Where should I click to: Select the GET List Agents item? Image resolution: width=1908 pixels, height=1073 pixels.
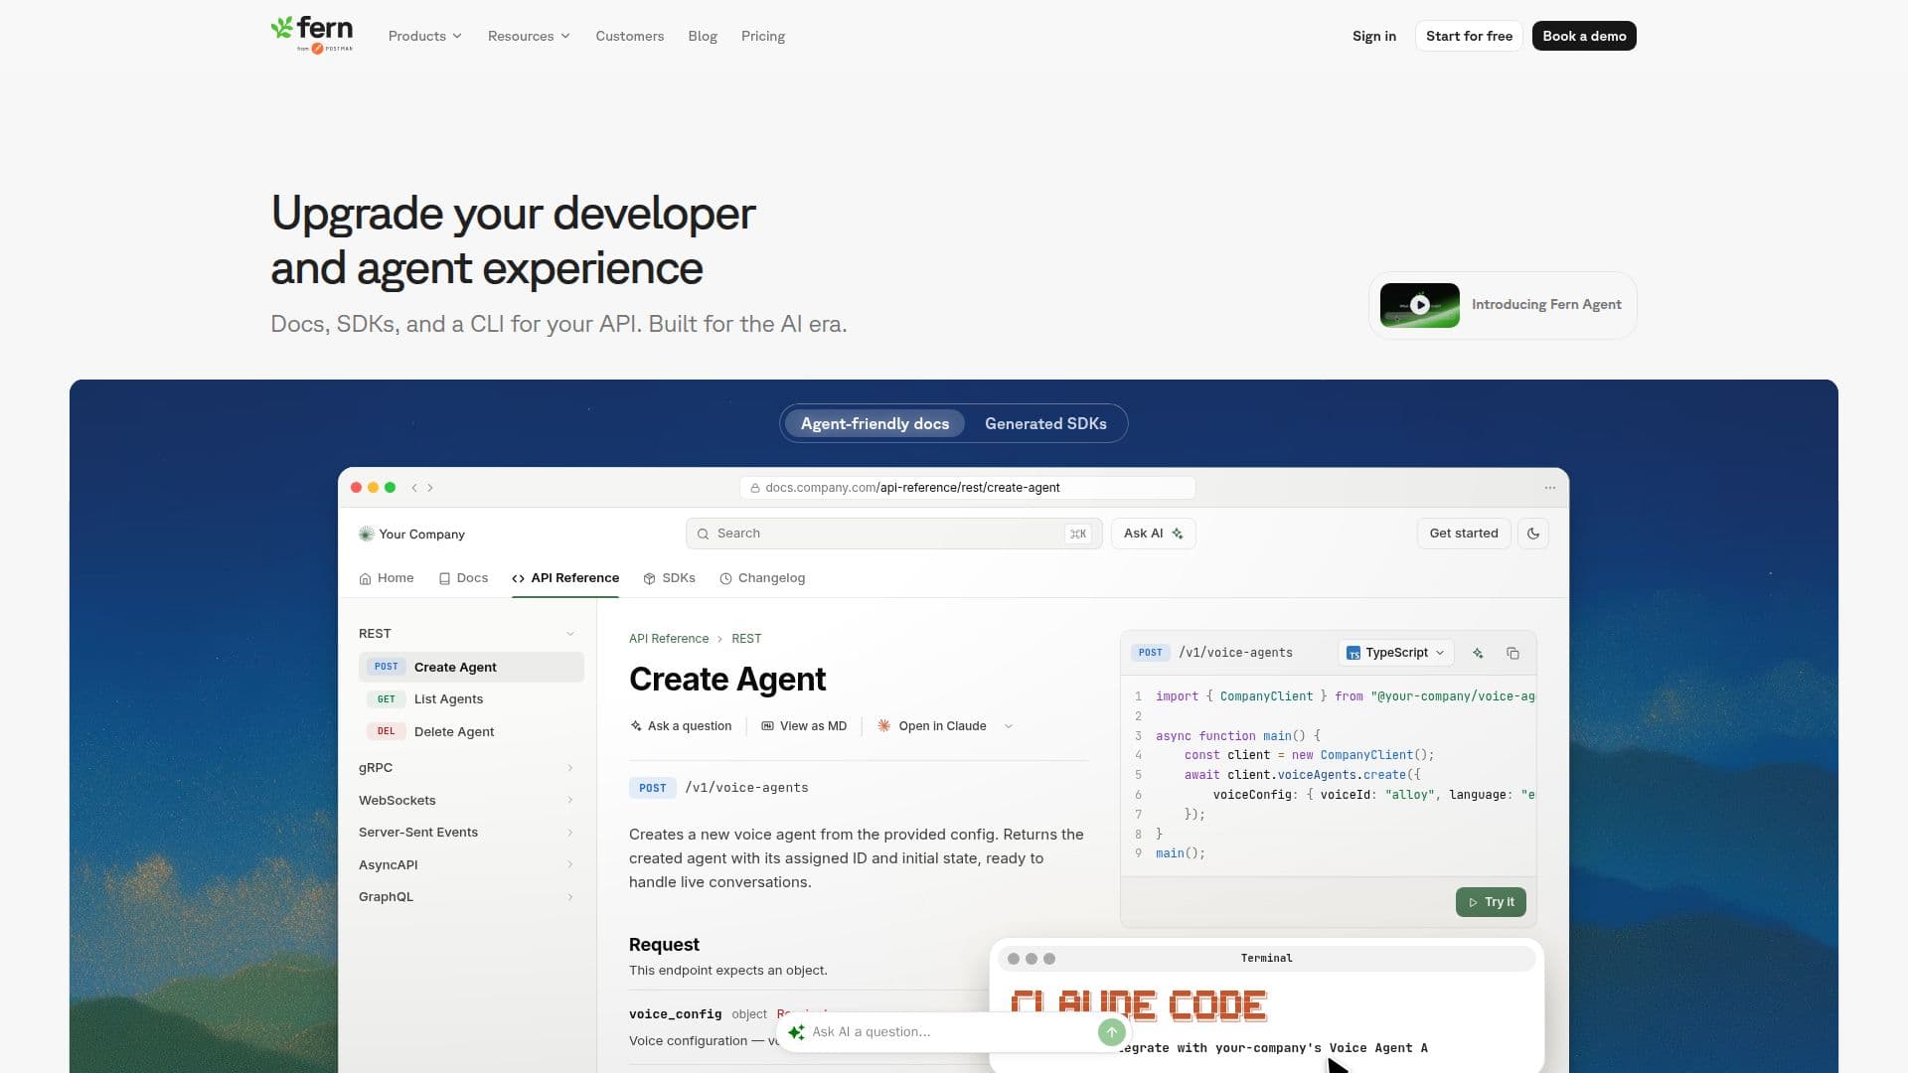(471, 699)
